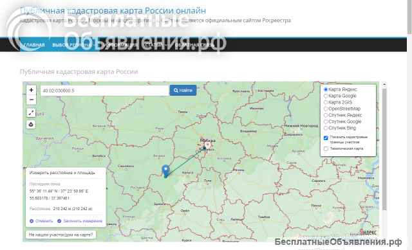
Task: Click the Moscow endpoint of measurement line
Action: (x=205, y=148)
